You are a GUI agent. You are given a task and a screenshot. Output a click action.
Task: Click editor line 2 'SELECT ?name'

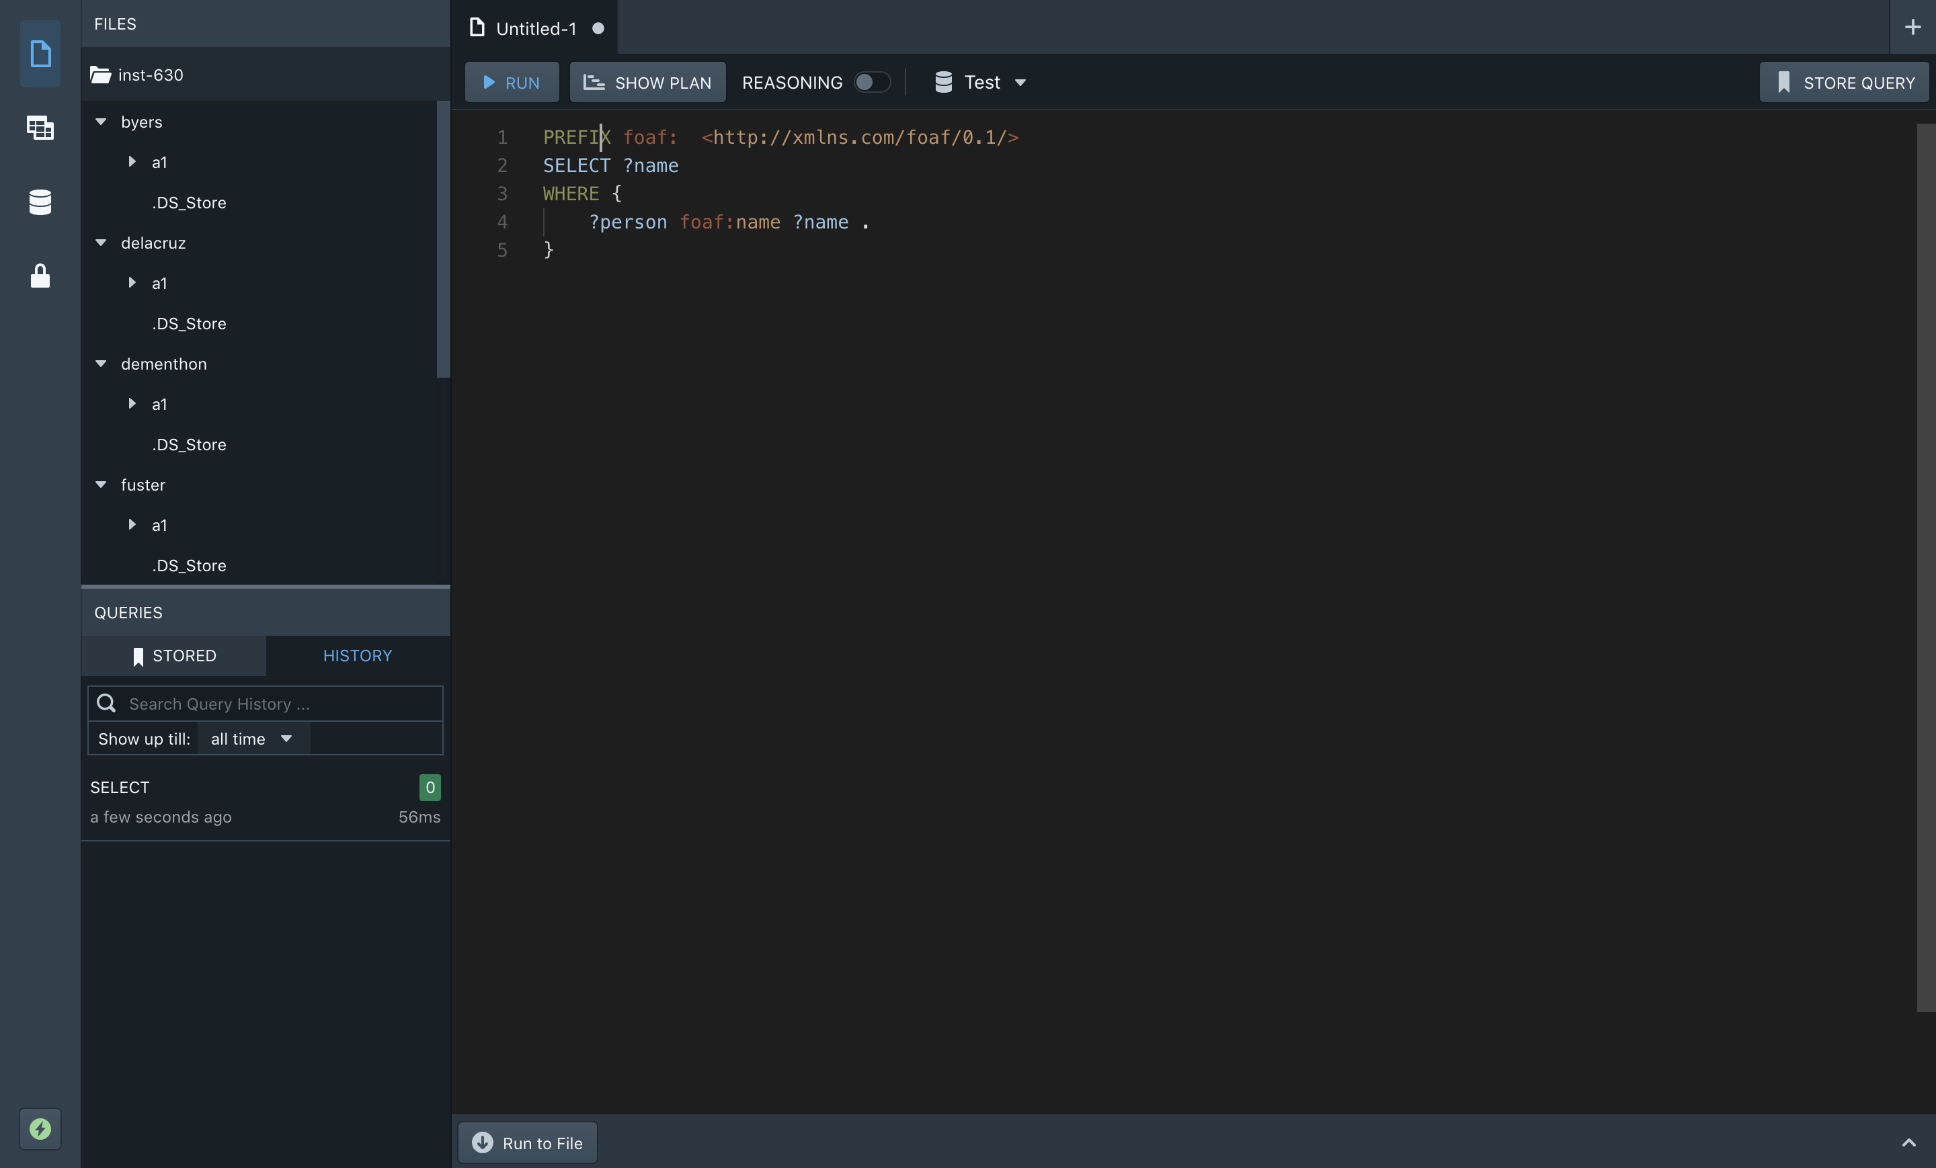point(610,166)
